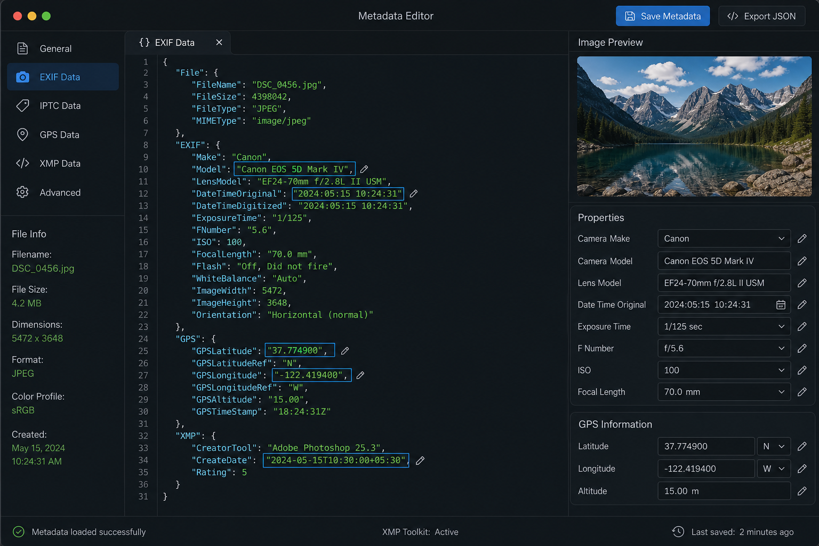Click the Export JSON button

tap(761, 16)
